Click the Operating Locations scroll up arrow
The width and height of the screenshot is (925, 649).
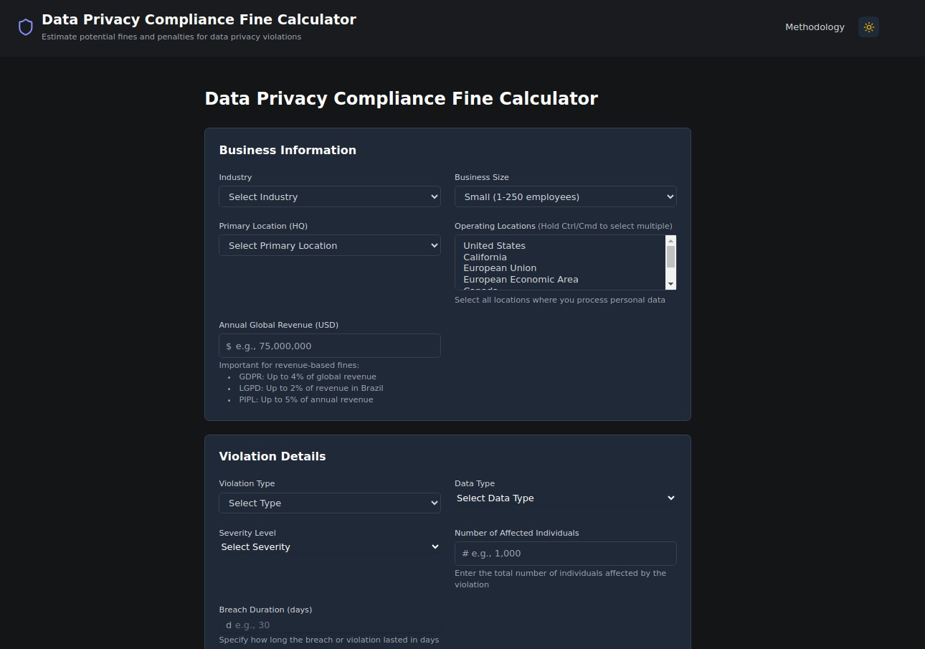coord(670,241)
